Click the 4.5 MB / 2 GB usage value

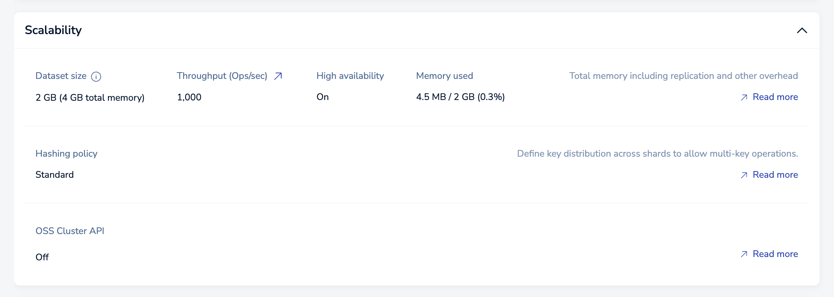[x=460, y=97]
